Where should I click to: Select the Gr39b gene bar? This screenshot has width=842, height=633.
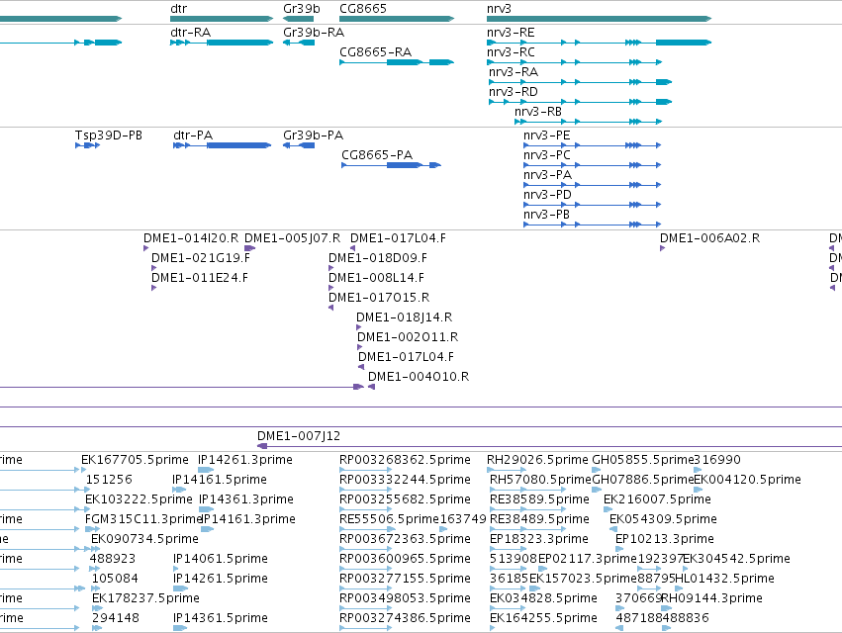(298, 19)
